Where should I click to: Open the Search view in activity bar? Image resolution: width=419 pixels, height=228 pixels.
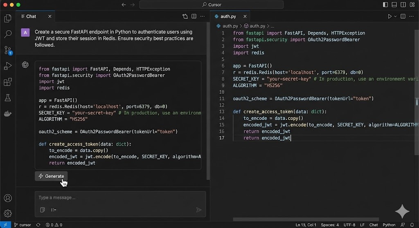pyautogui.click(x=7, y=34)
